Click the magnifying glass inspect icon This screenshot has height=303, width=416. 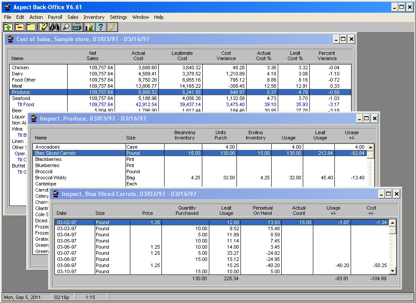pos(65,27)
